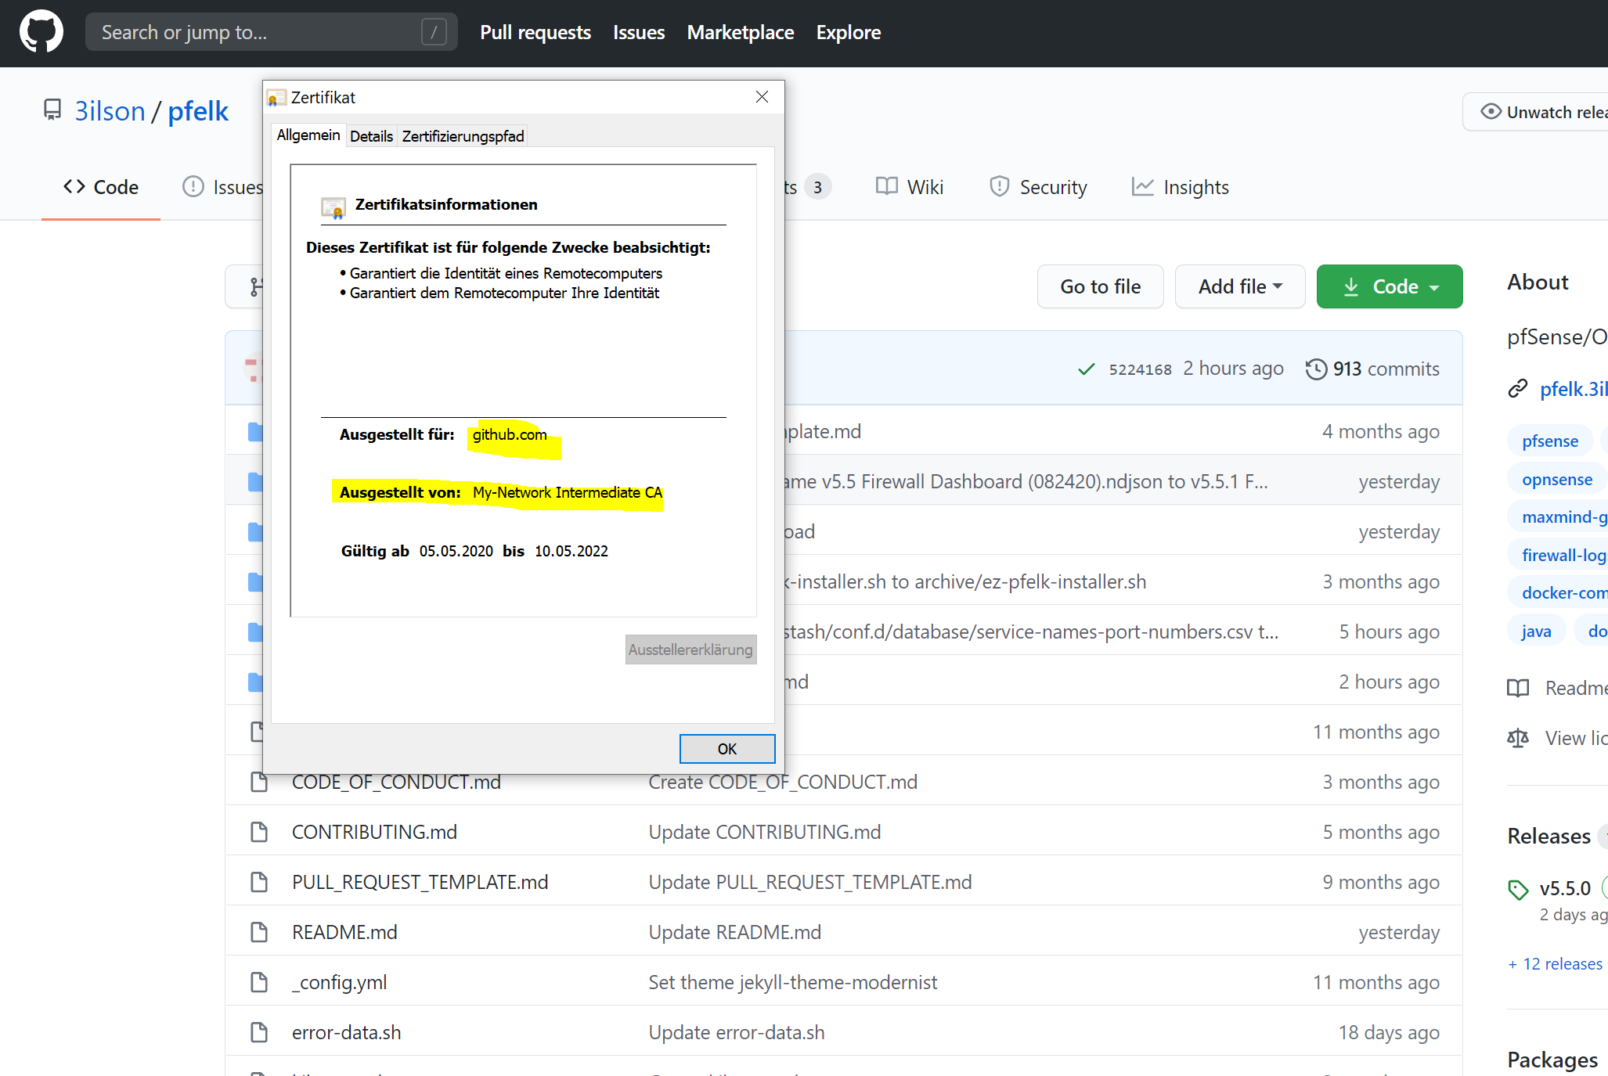Click the Unwatch releases button

click(x=1536, y=112)
